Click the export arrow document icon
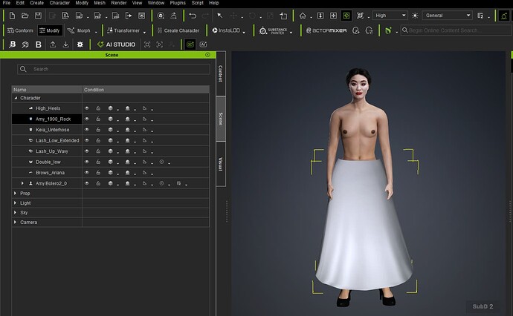Image resolution: width=513 pixels, height=316 pixels. pos(129,16)
